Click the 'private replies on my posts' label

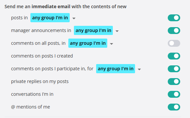pyautogui.click(x=40, y=81)
